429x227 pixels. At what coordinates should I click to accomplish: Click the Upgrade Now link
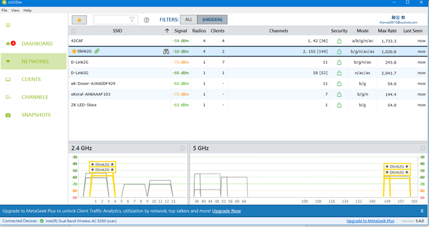pyautogui.click(x=226, y=211)
